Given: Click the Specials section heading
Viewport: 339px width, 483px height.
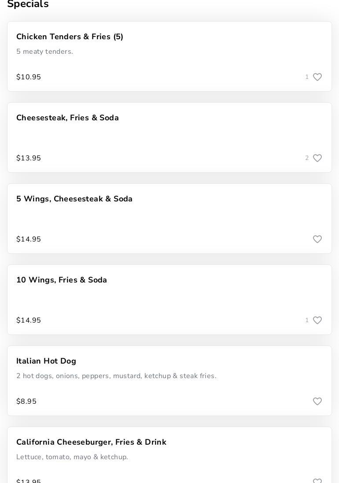Looking at the screenshot, I should click(28, 4).
